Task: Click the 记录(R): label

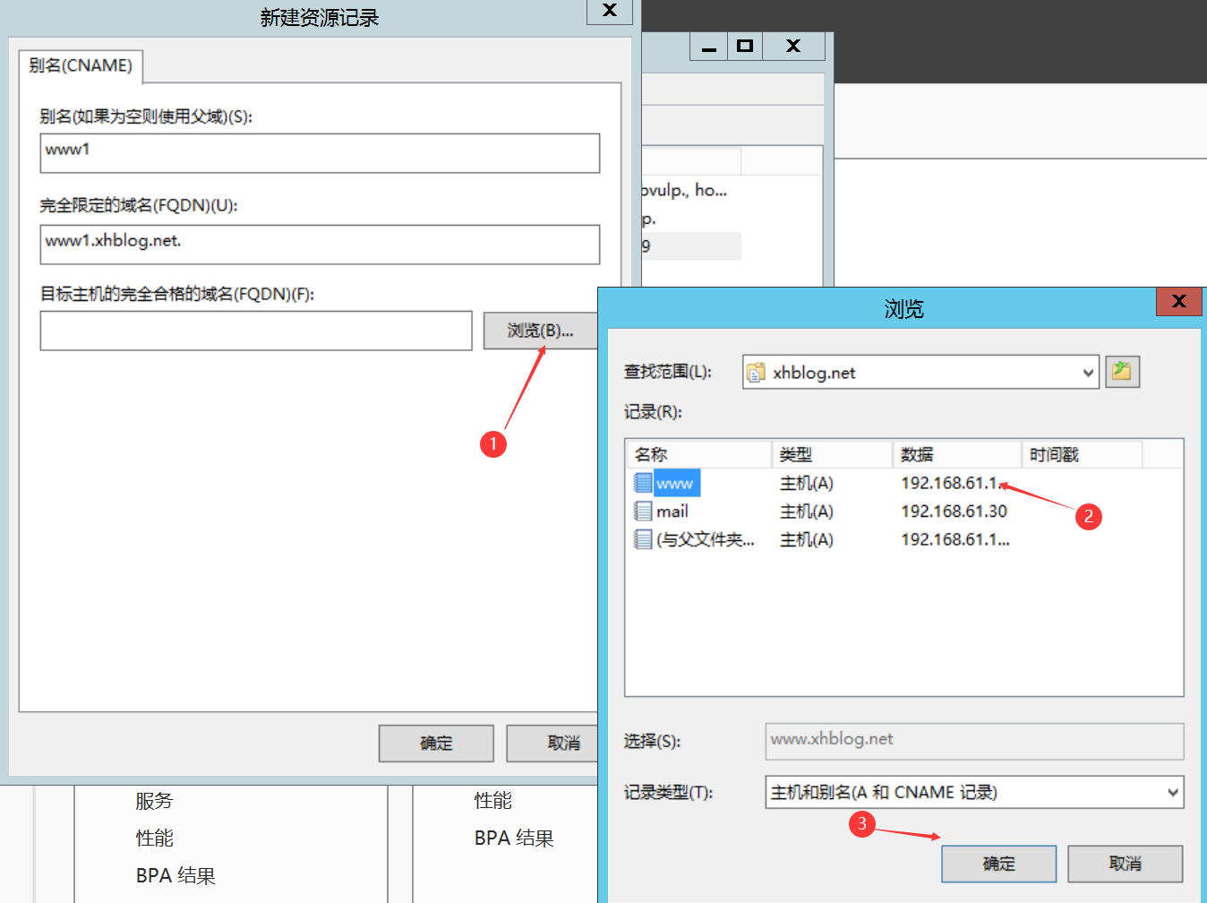Action: pyautogui.click(x=653, y=412)
